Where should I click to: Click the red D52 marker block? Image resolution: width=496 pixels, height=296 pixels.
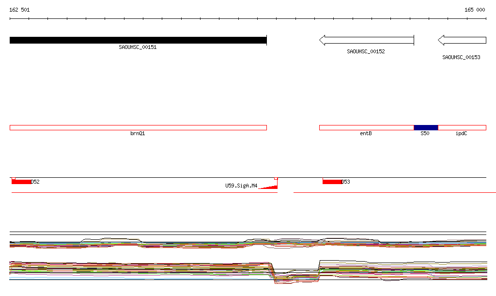(21, 182)
